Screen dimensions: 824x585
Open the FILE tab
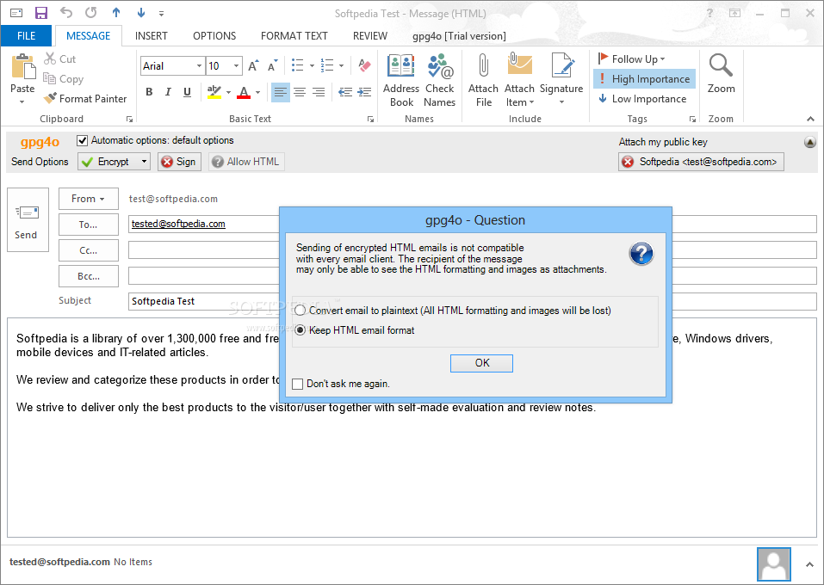click(27, 36)
